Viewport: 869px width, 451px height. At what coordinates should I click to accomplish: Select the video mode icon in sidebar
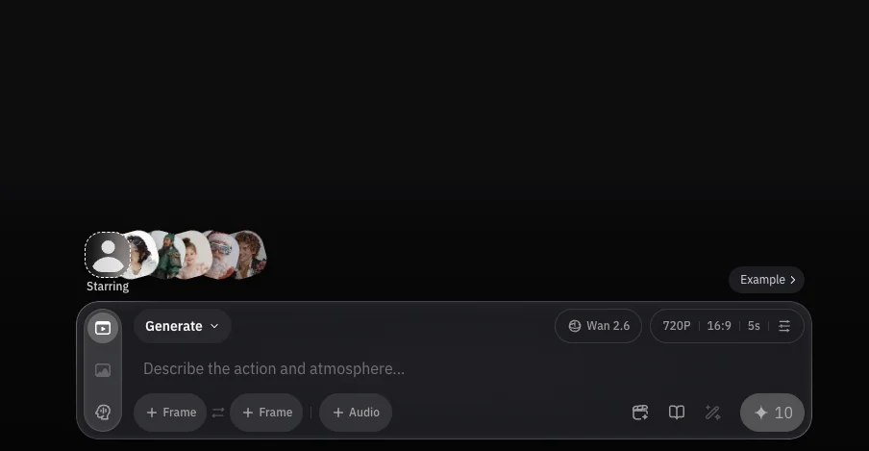[x=103, y=328]
